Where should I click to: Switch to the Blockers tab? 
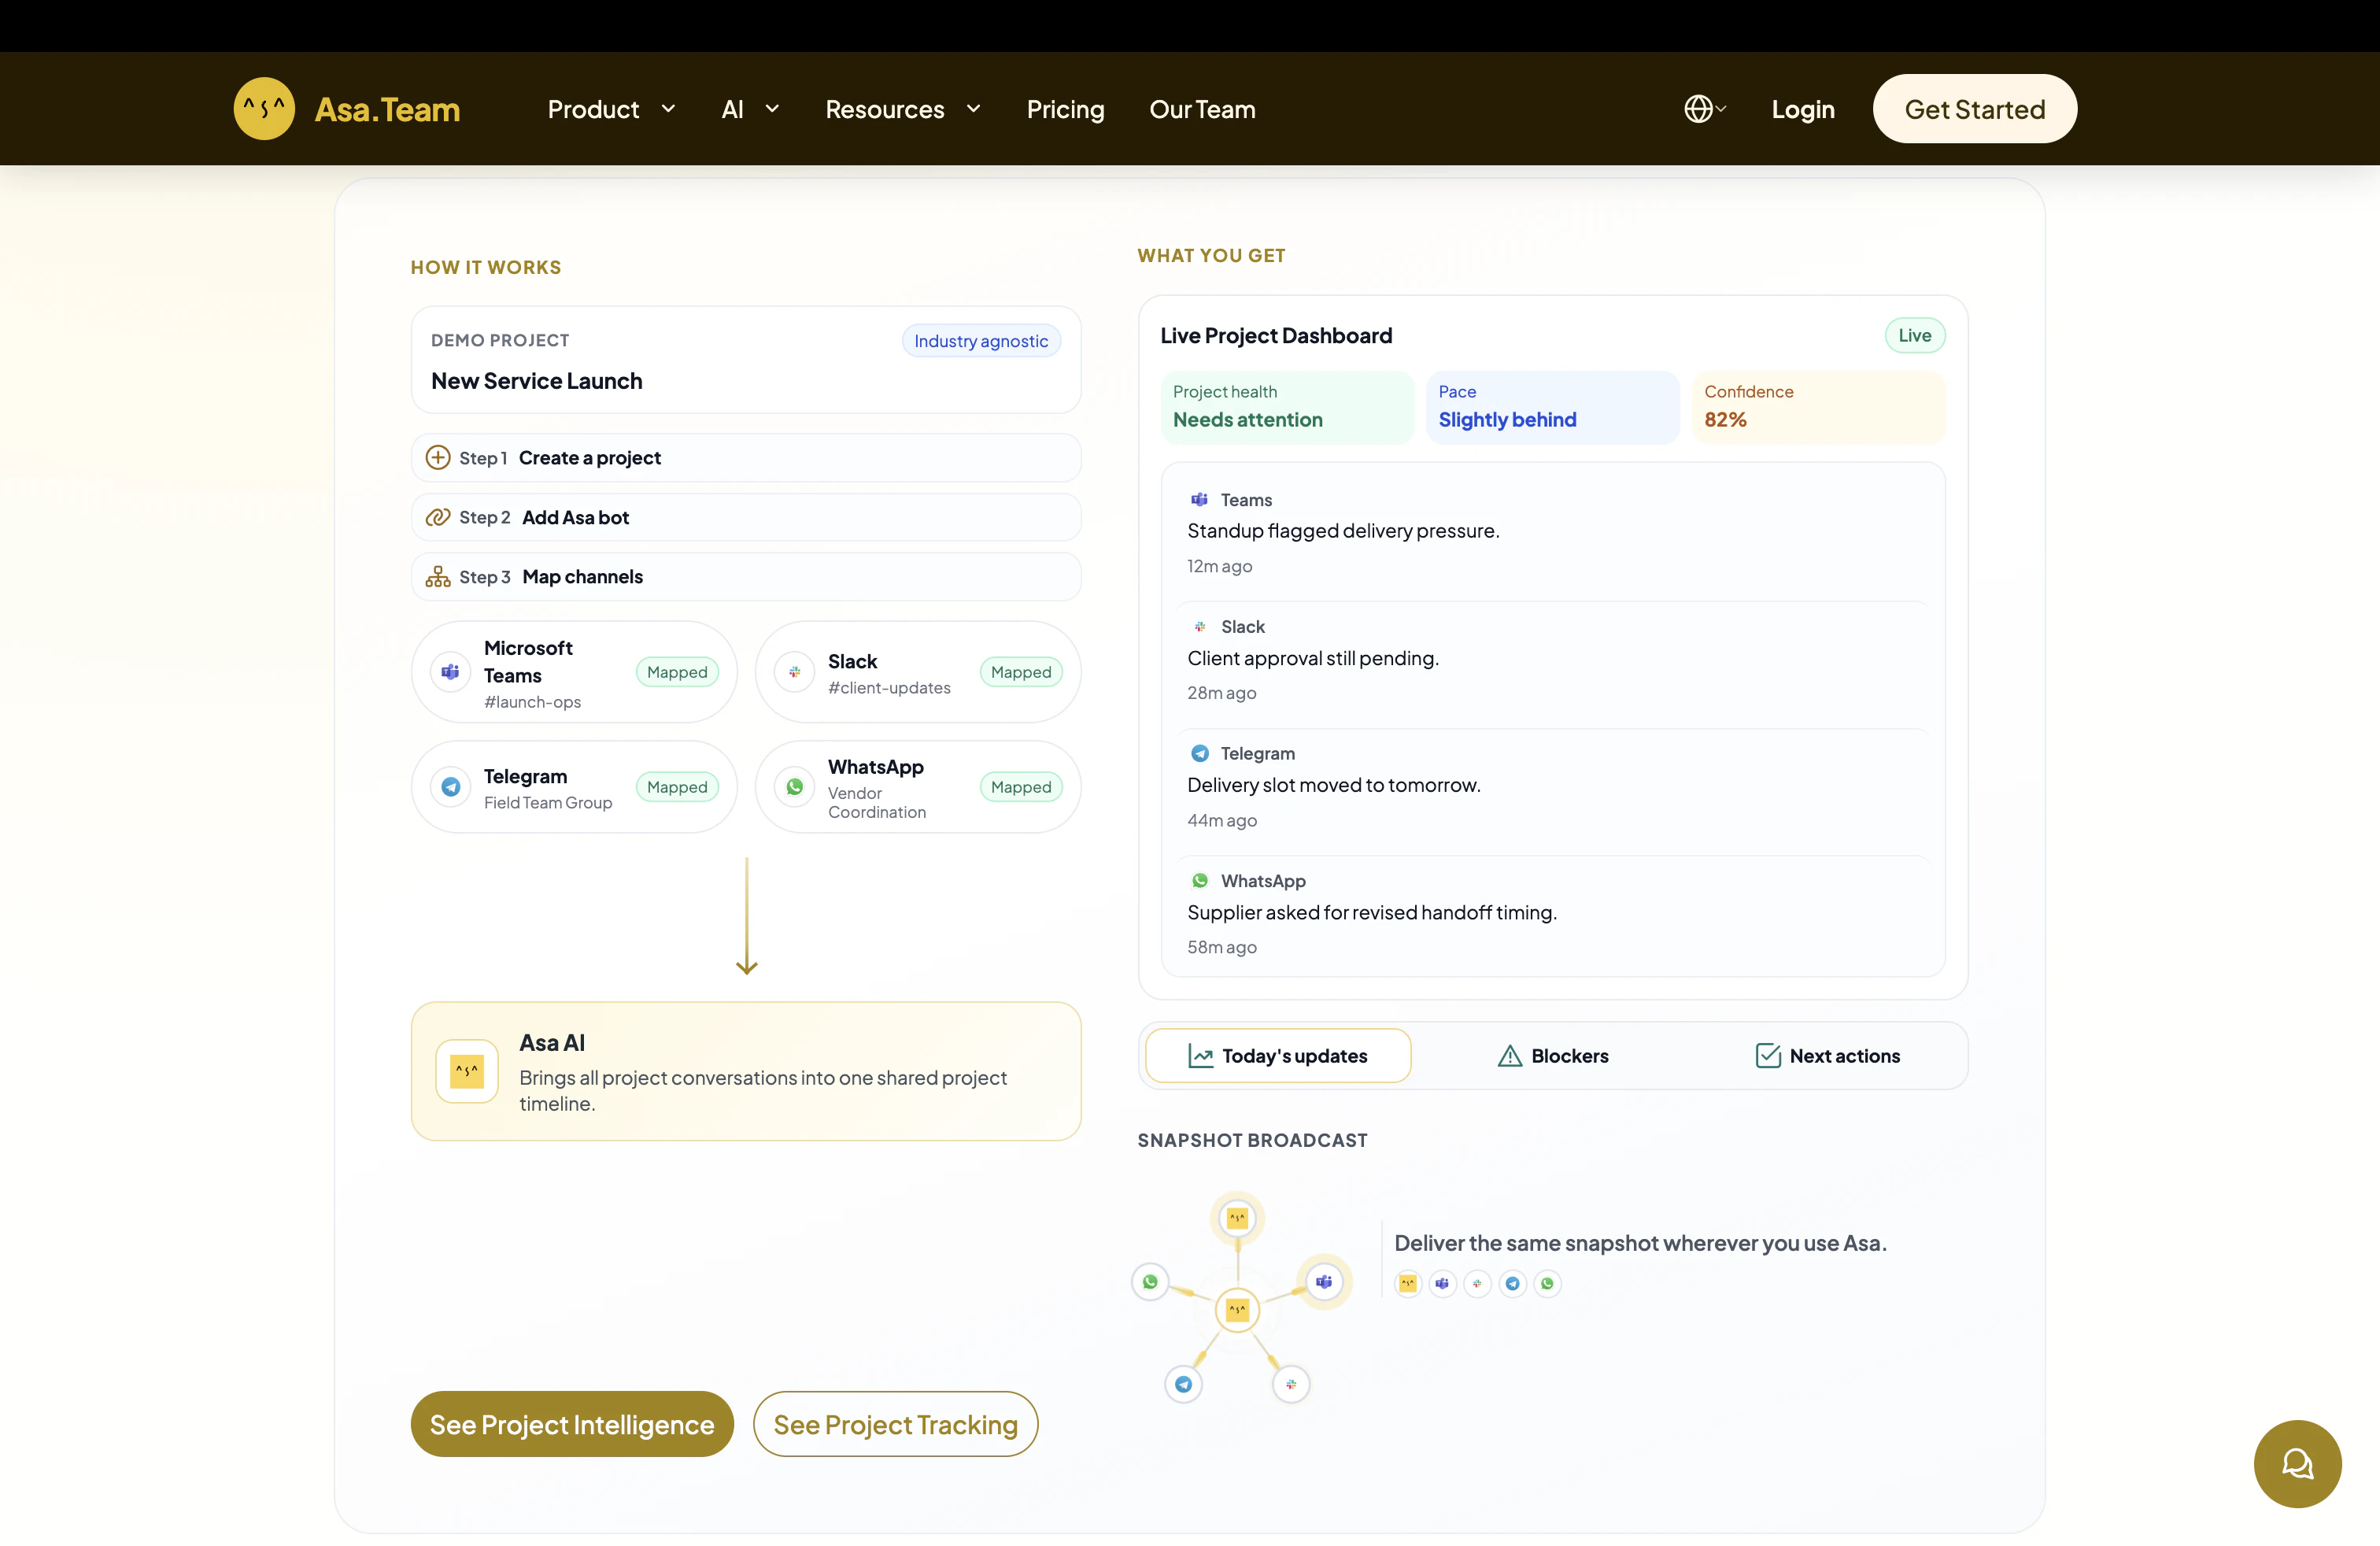pyautogui.click(x=1552, y=1055)
